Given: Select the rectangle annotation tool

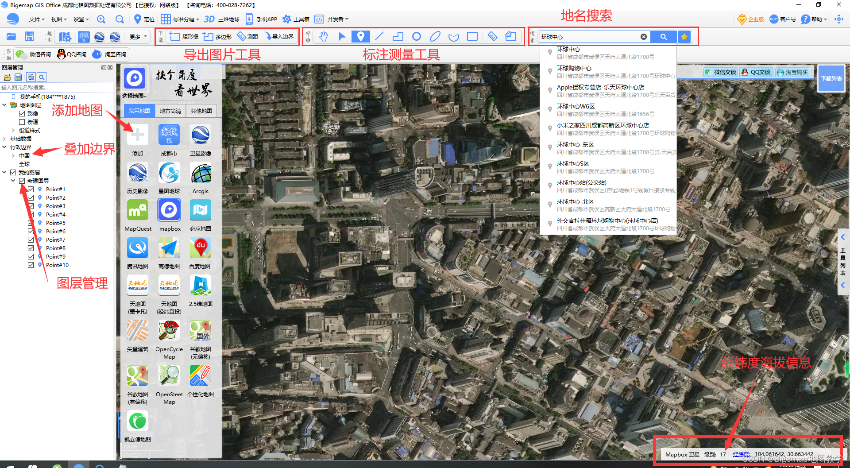Looking at the screenshot, I should (x=472, y=36).
